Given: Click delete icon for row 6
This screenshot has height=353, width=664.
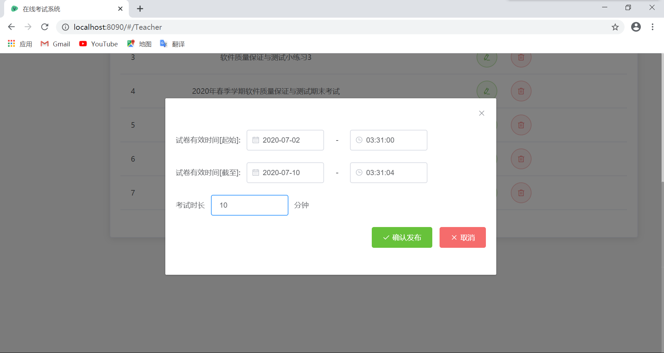Looking at the screenshot, I should pyautogui.click(x=521, y=159).
